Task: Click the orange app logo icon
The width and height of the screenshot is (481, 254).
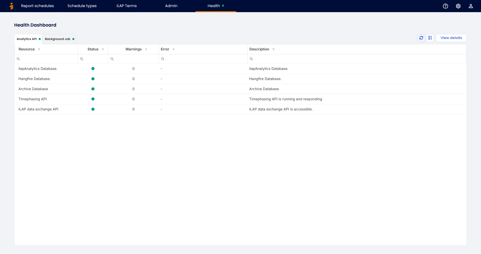Action: point(11,6)
